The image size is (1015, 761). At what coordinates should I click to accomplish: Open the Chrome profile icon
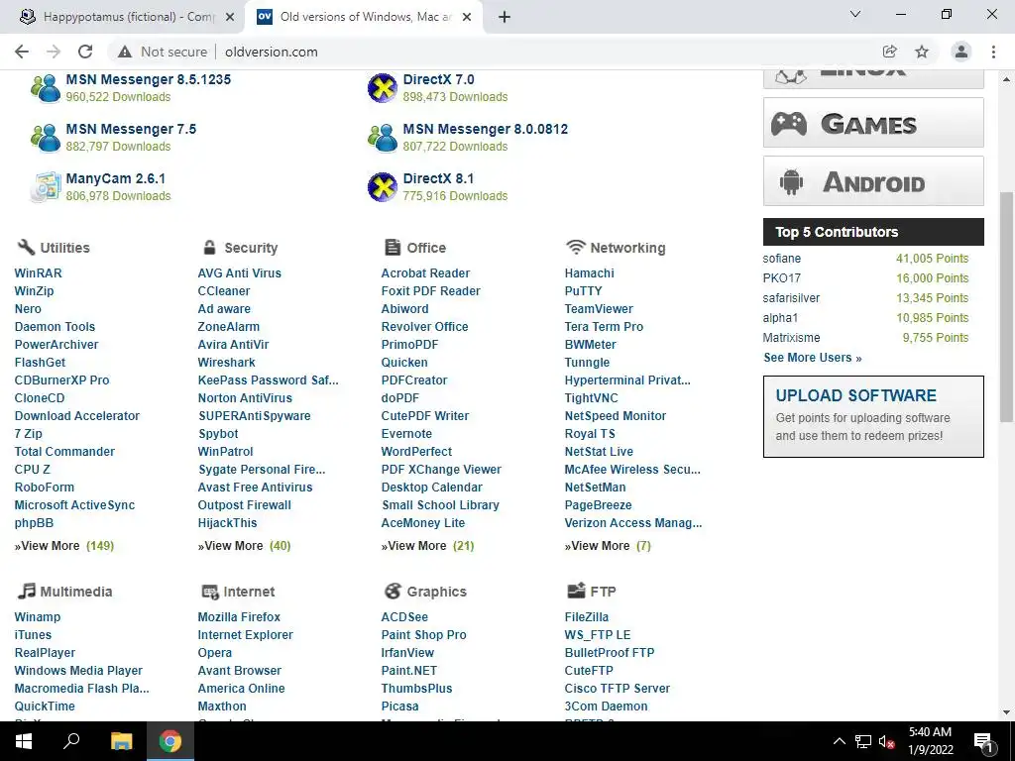(x=961, y=52)
